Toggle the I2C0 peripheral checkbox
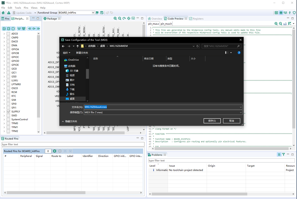 point(8,69)
